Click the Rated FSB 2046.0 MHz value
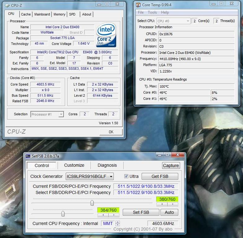Screen dimensions: 243x238 click(x=45, y=101)
